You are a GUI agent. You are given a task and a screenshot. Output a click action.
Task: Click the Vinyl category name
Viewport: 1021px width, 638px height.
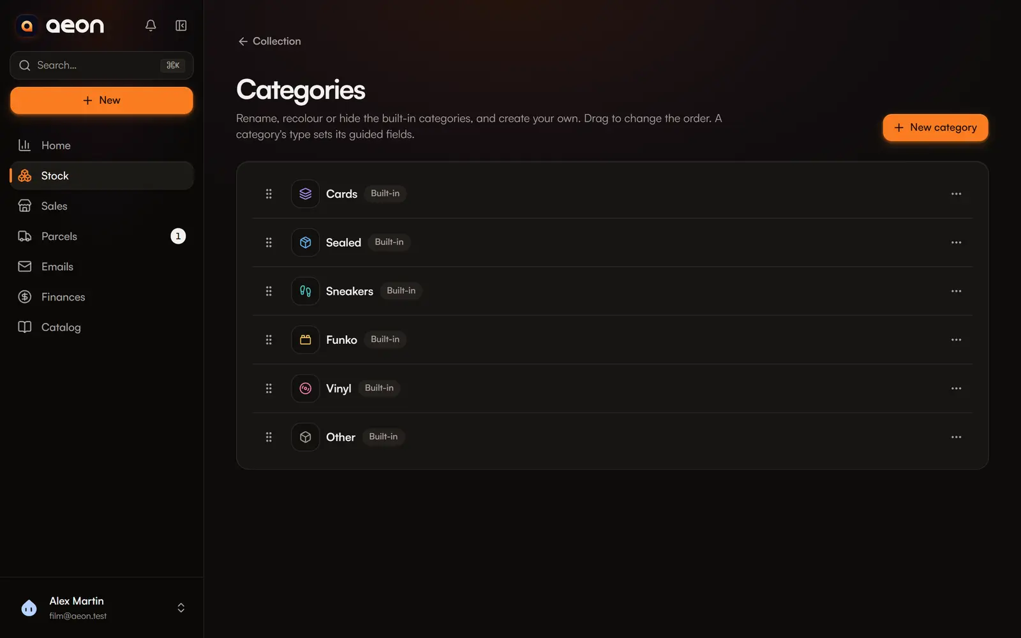pos(338,389)
